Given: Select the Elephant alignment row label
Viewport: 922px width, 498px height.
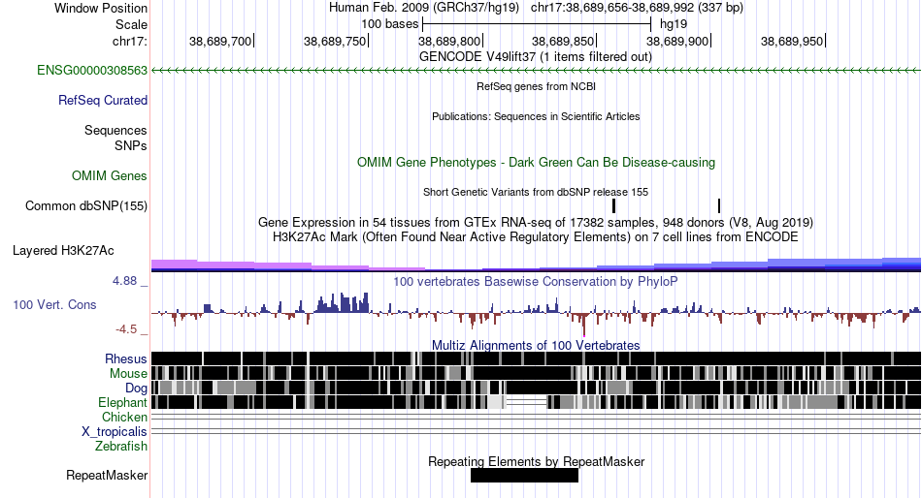Looking at the screenshot, I should (x=122, y=402).
